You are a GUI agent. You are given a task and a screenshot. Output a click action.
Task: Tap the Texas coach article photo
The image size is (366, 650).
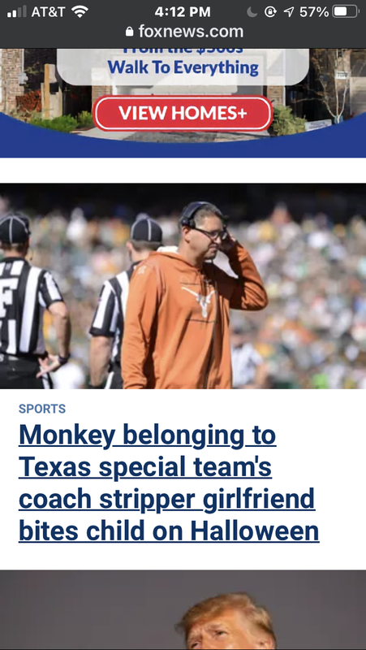point(183,286)
